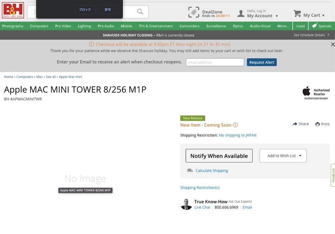Open the Audio-Visual menu
Screen dimensions: 335x234
tap(260, 26)
